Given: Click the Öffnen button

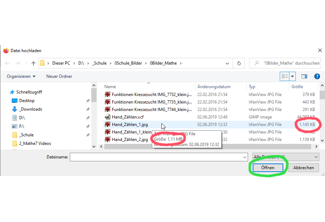Looking at the screenshot, I should pyautogui.click(x=268, y=167).
